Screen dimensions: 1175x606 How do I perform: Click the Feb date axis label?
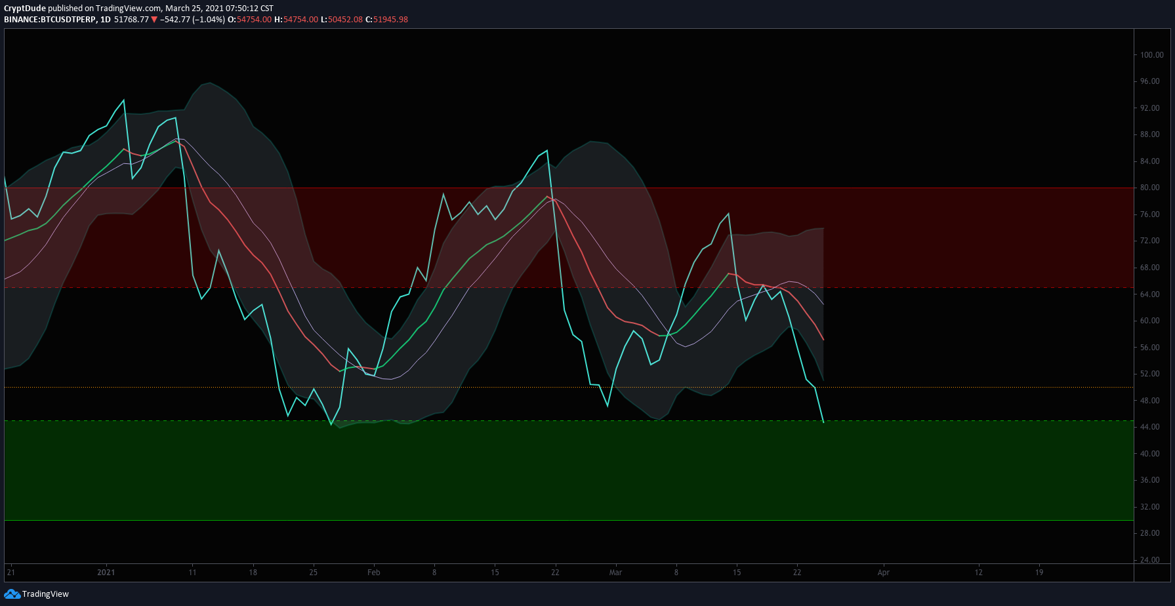(x=374, y=573)
